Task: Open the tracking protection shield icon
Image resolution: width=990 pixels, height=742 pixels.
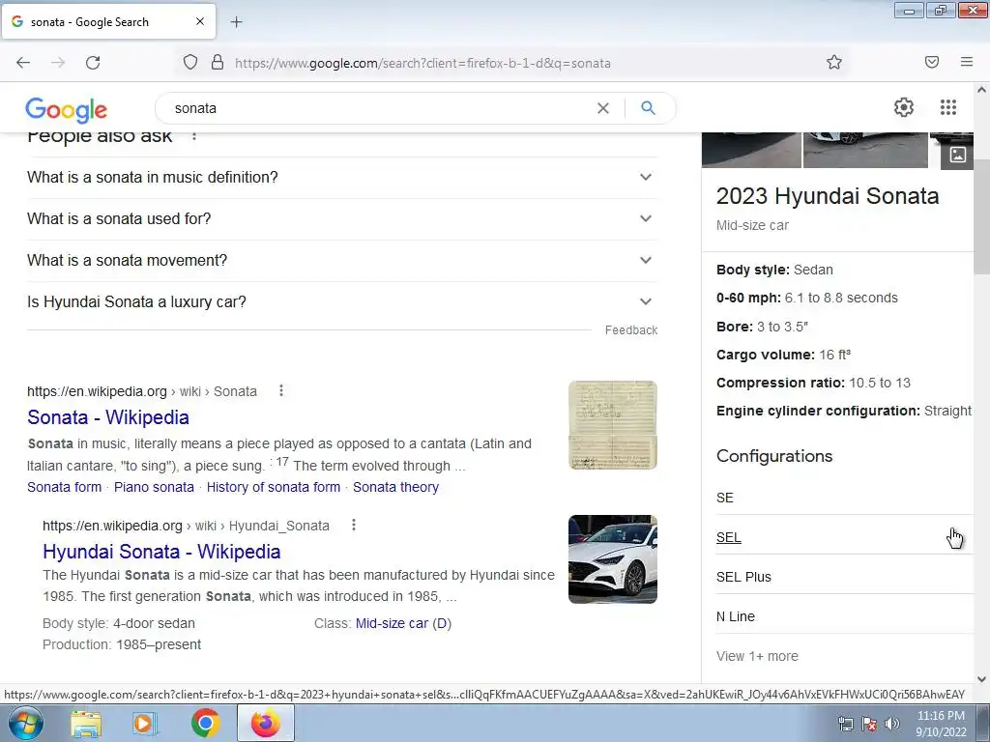Action: tap(190, 63)
